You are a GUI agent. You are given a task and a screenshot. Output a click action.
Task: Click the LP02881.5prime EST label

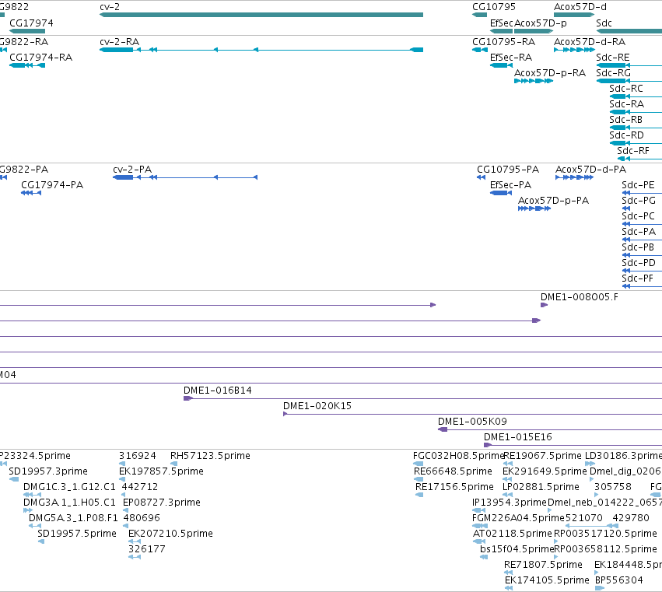(x=541, y=487)
